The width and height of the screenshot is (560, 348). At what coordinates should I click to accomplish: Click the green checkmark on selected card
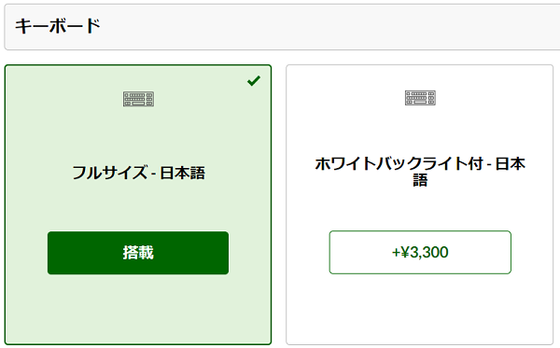coord(254,80)
